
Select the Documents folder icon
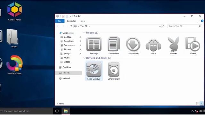pyautogui.click(x=114, y=46)
